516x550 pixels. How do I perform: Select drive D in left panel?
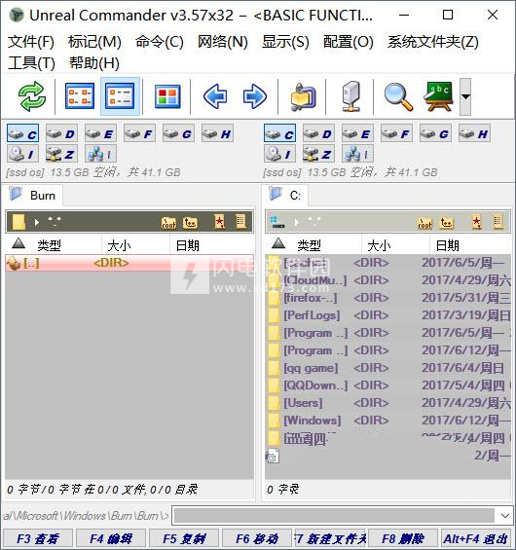(61, 133)
